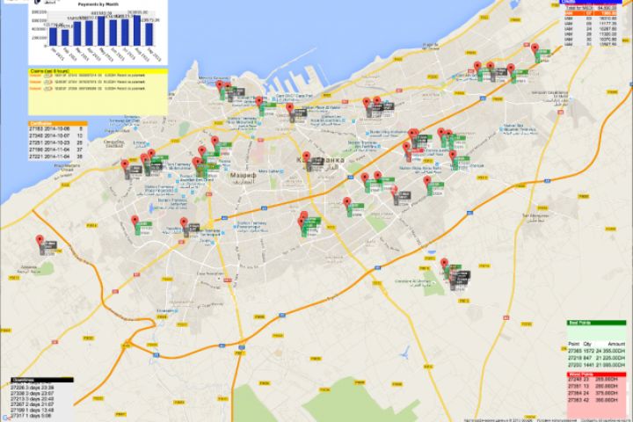The width and height of the screenshot is (633, 422).
Task: Select downtime row 27317 1 days 5:08
Action: (x=31, y=416)
